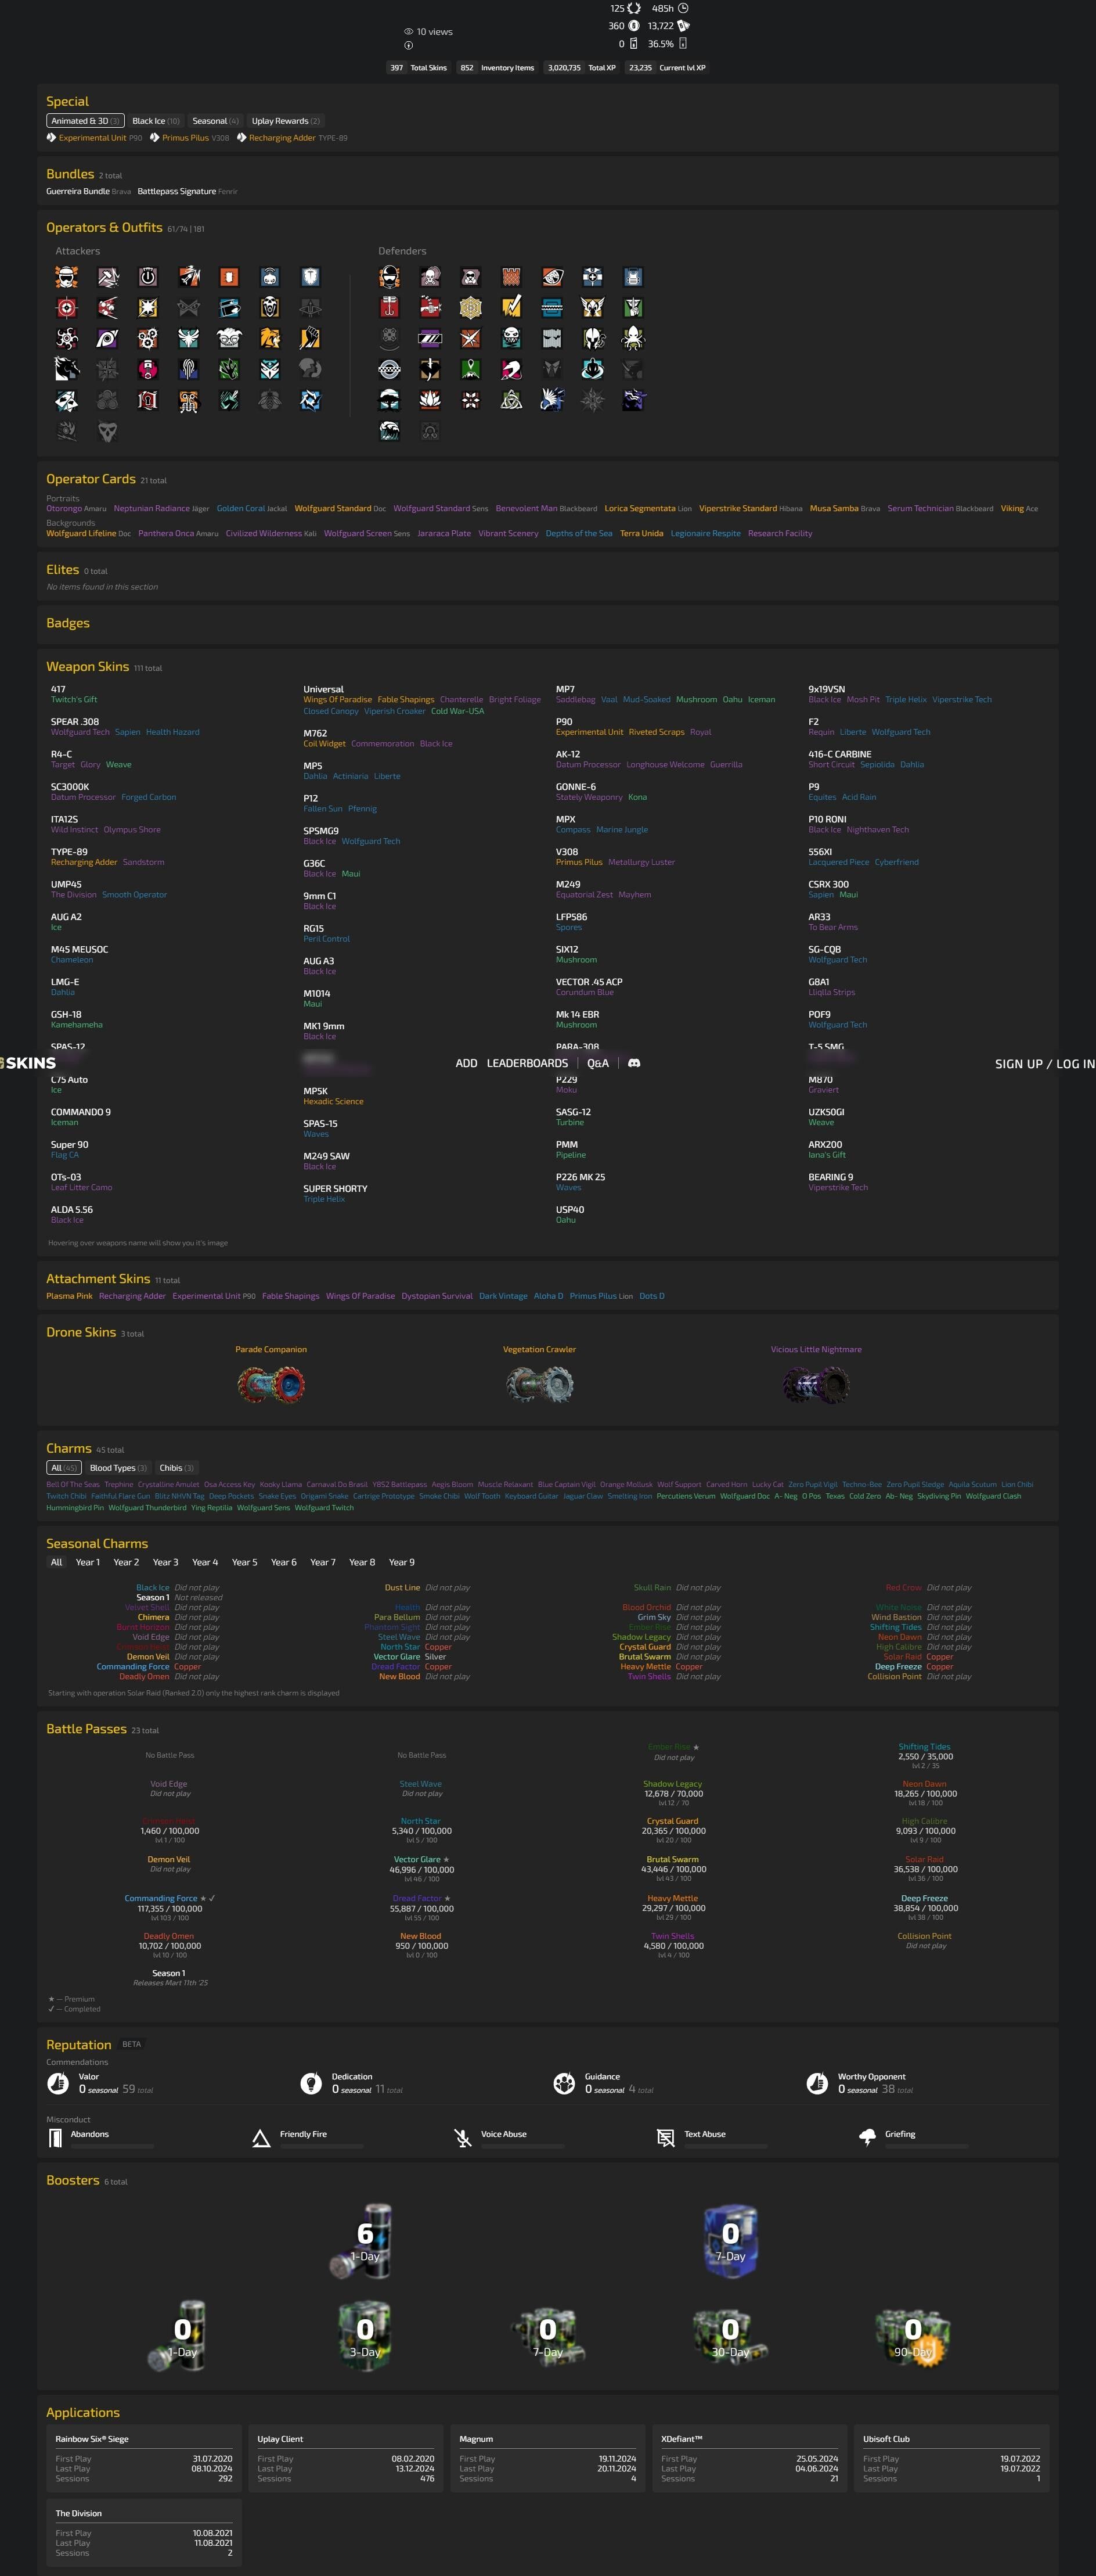Switch to Chibis charms tab
The width and height of the screenshot is (1096, 2576).
[x=177, y=1468]
